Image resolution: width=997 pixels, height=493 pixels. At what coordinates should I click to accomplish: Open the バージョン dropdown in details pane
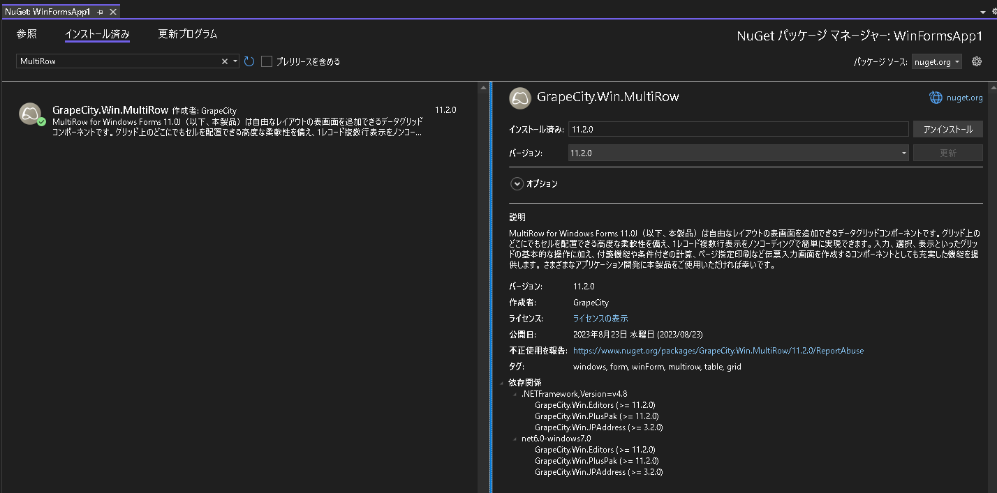903,153
